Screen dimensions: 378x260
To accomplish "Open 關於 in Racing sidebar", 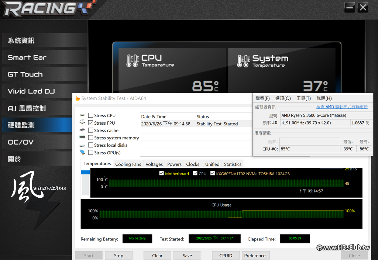I will [x=37, y=159].
